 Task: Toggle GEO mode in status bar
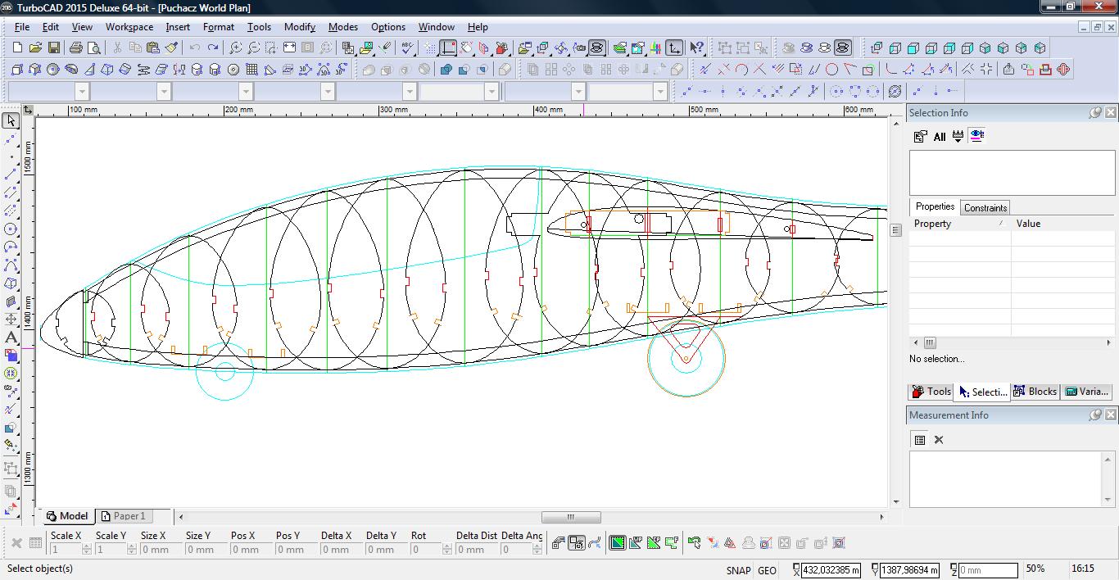pyautogui.click(x=767, y=570)
